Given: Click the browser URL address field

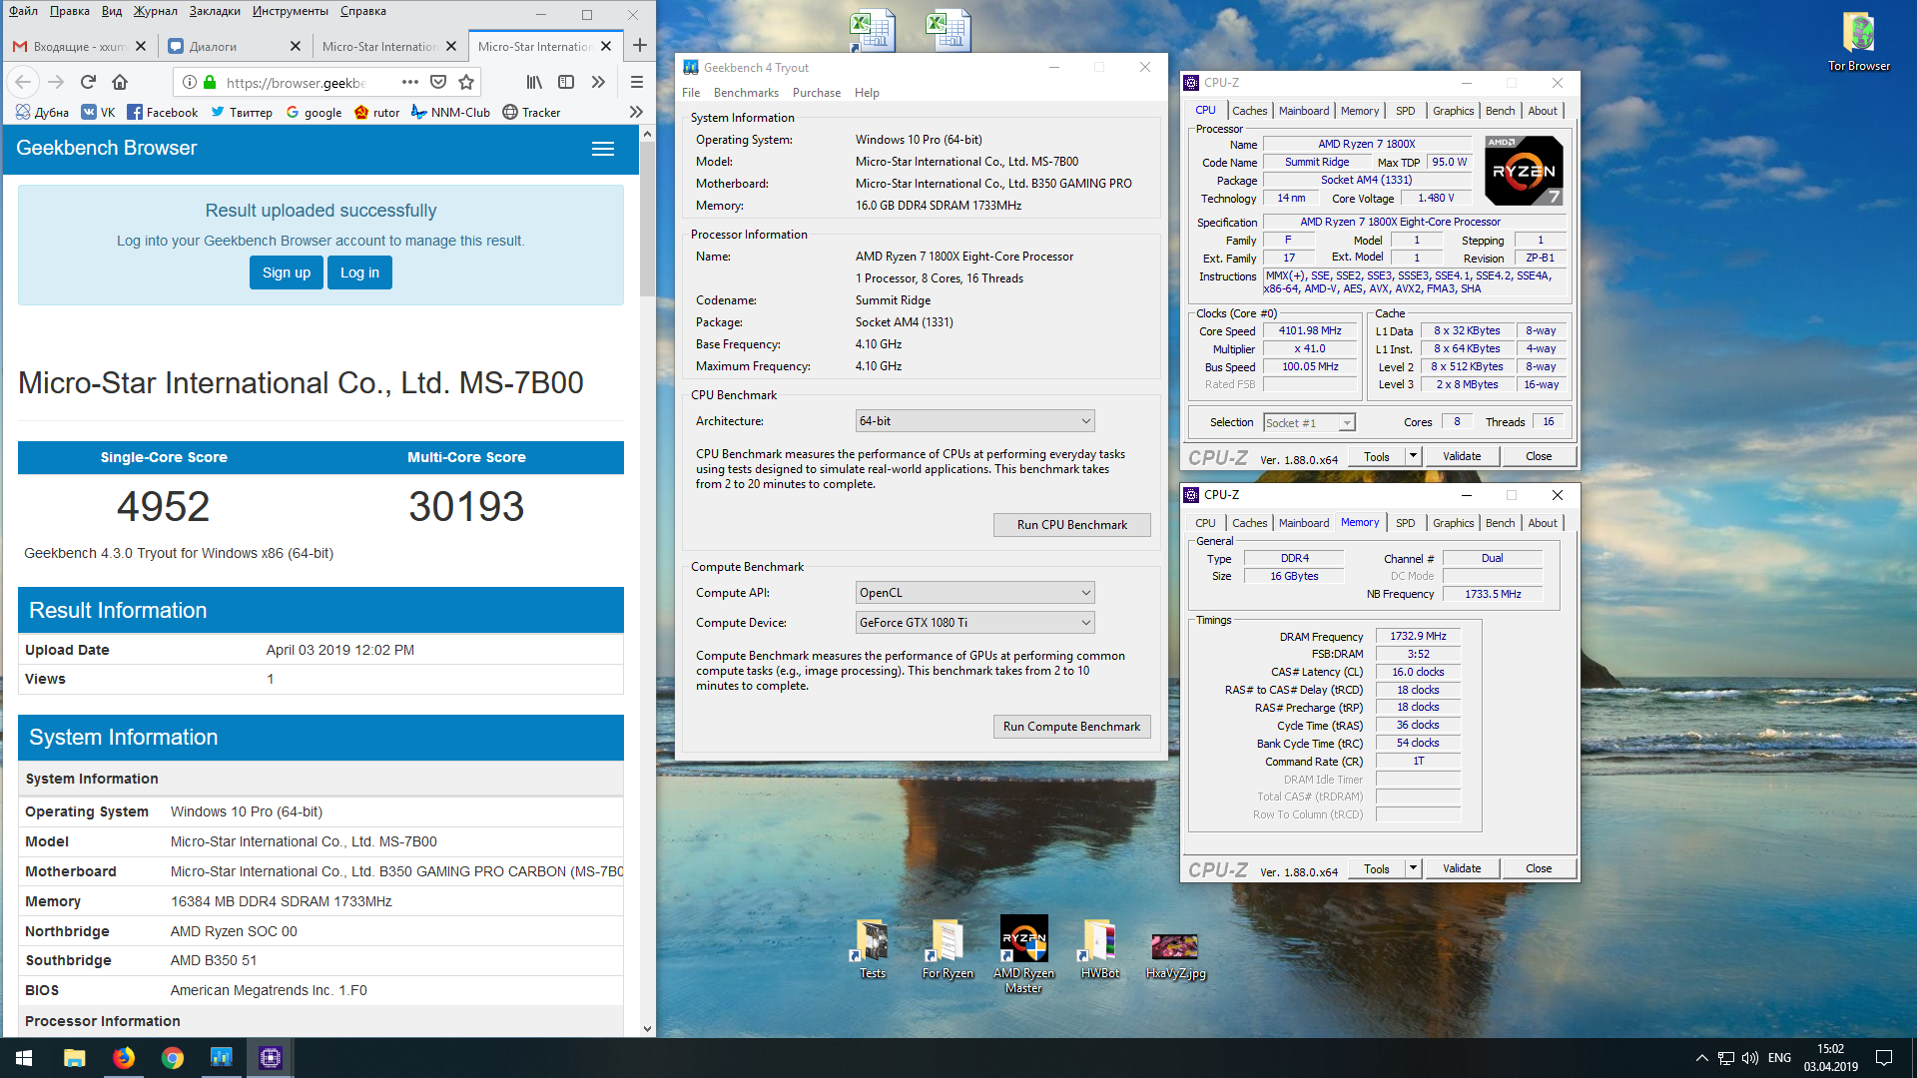Looking at the screenshot, I should click(298, 82).
